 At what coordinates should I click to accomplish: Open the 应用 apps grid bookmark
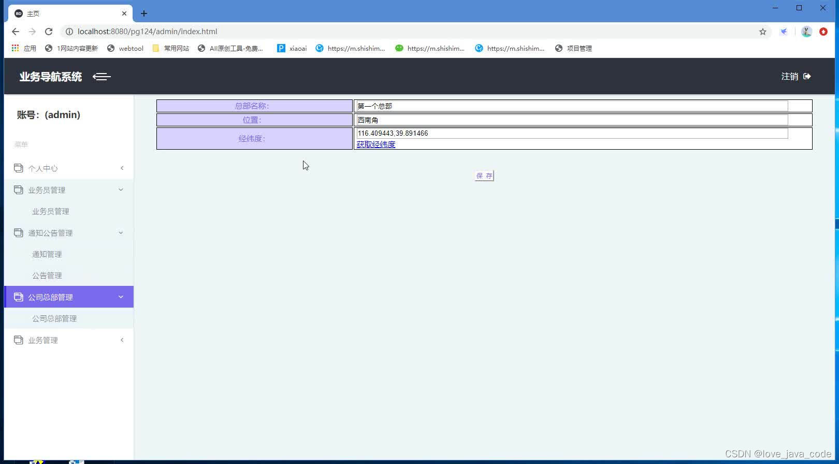tap(24, 48)
